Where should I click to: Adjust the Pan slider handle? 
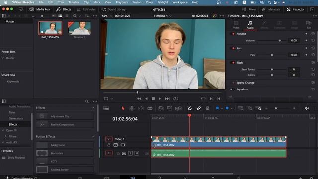(272, 55)
